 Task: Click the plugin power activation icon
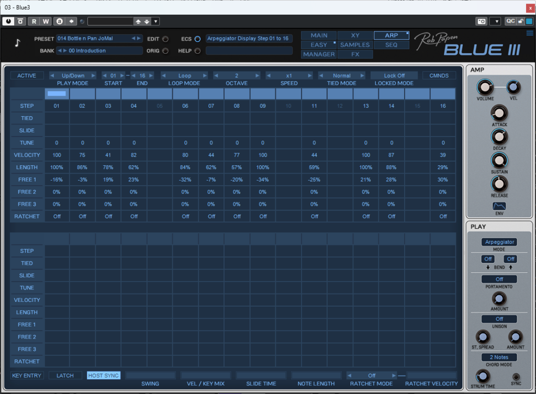tap(8, 21)
